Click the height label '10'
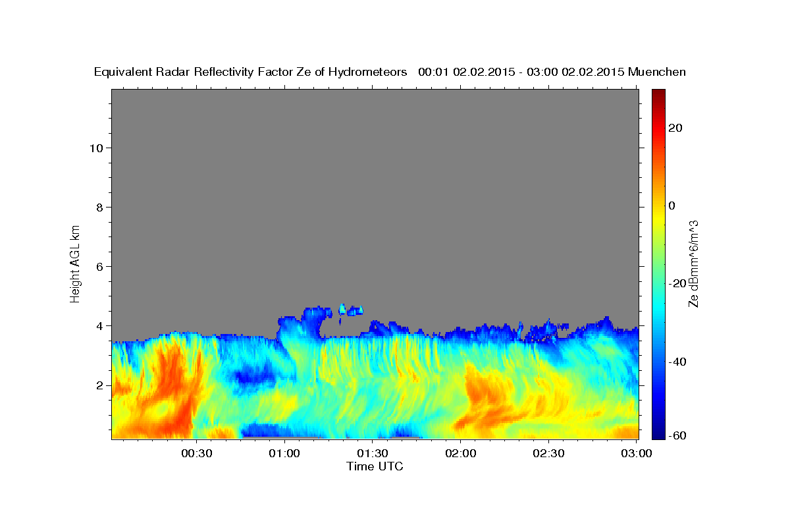 [96, 148]
